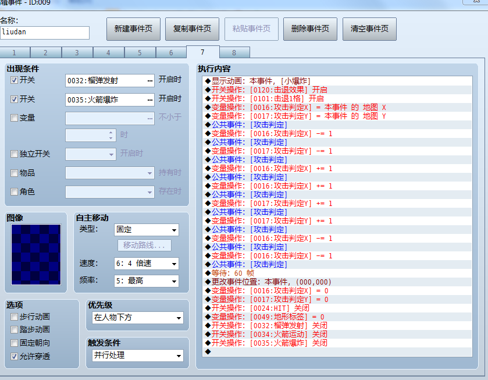The image size is (488, 380).
Task: Click the 删除事件页 button
Action: pos(310,29)
